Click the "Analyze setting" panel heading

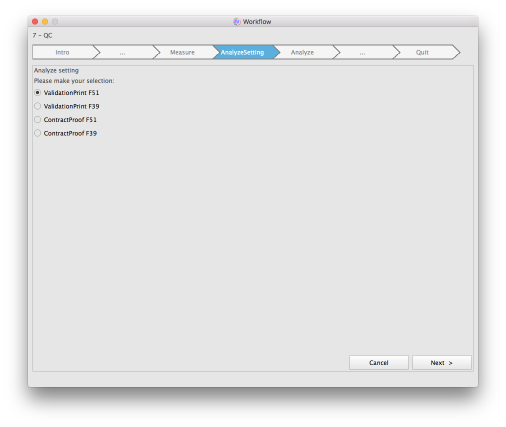pos(56,70)
